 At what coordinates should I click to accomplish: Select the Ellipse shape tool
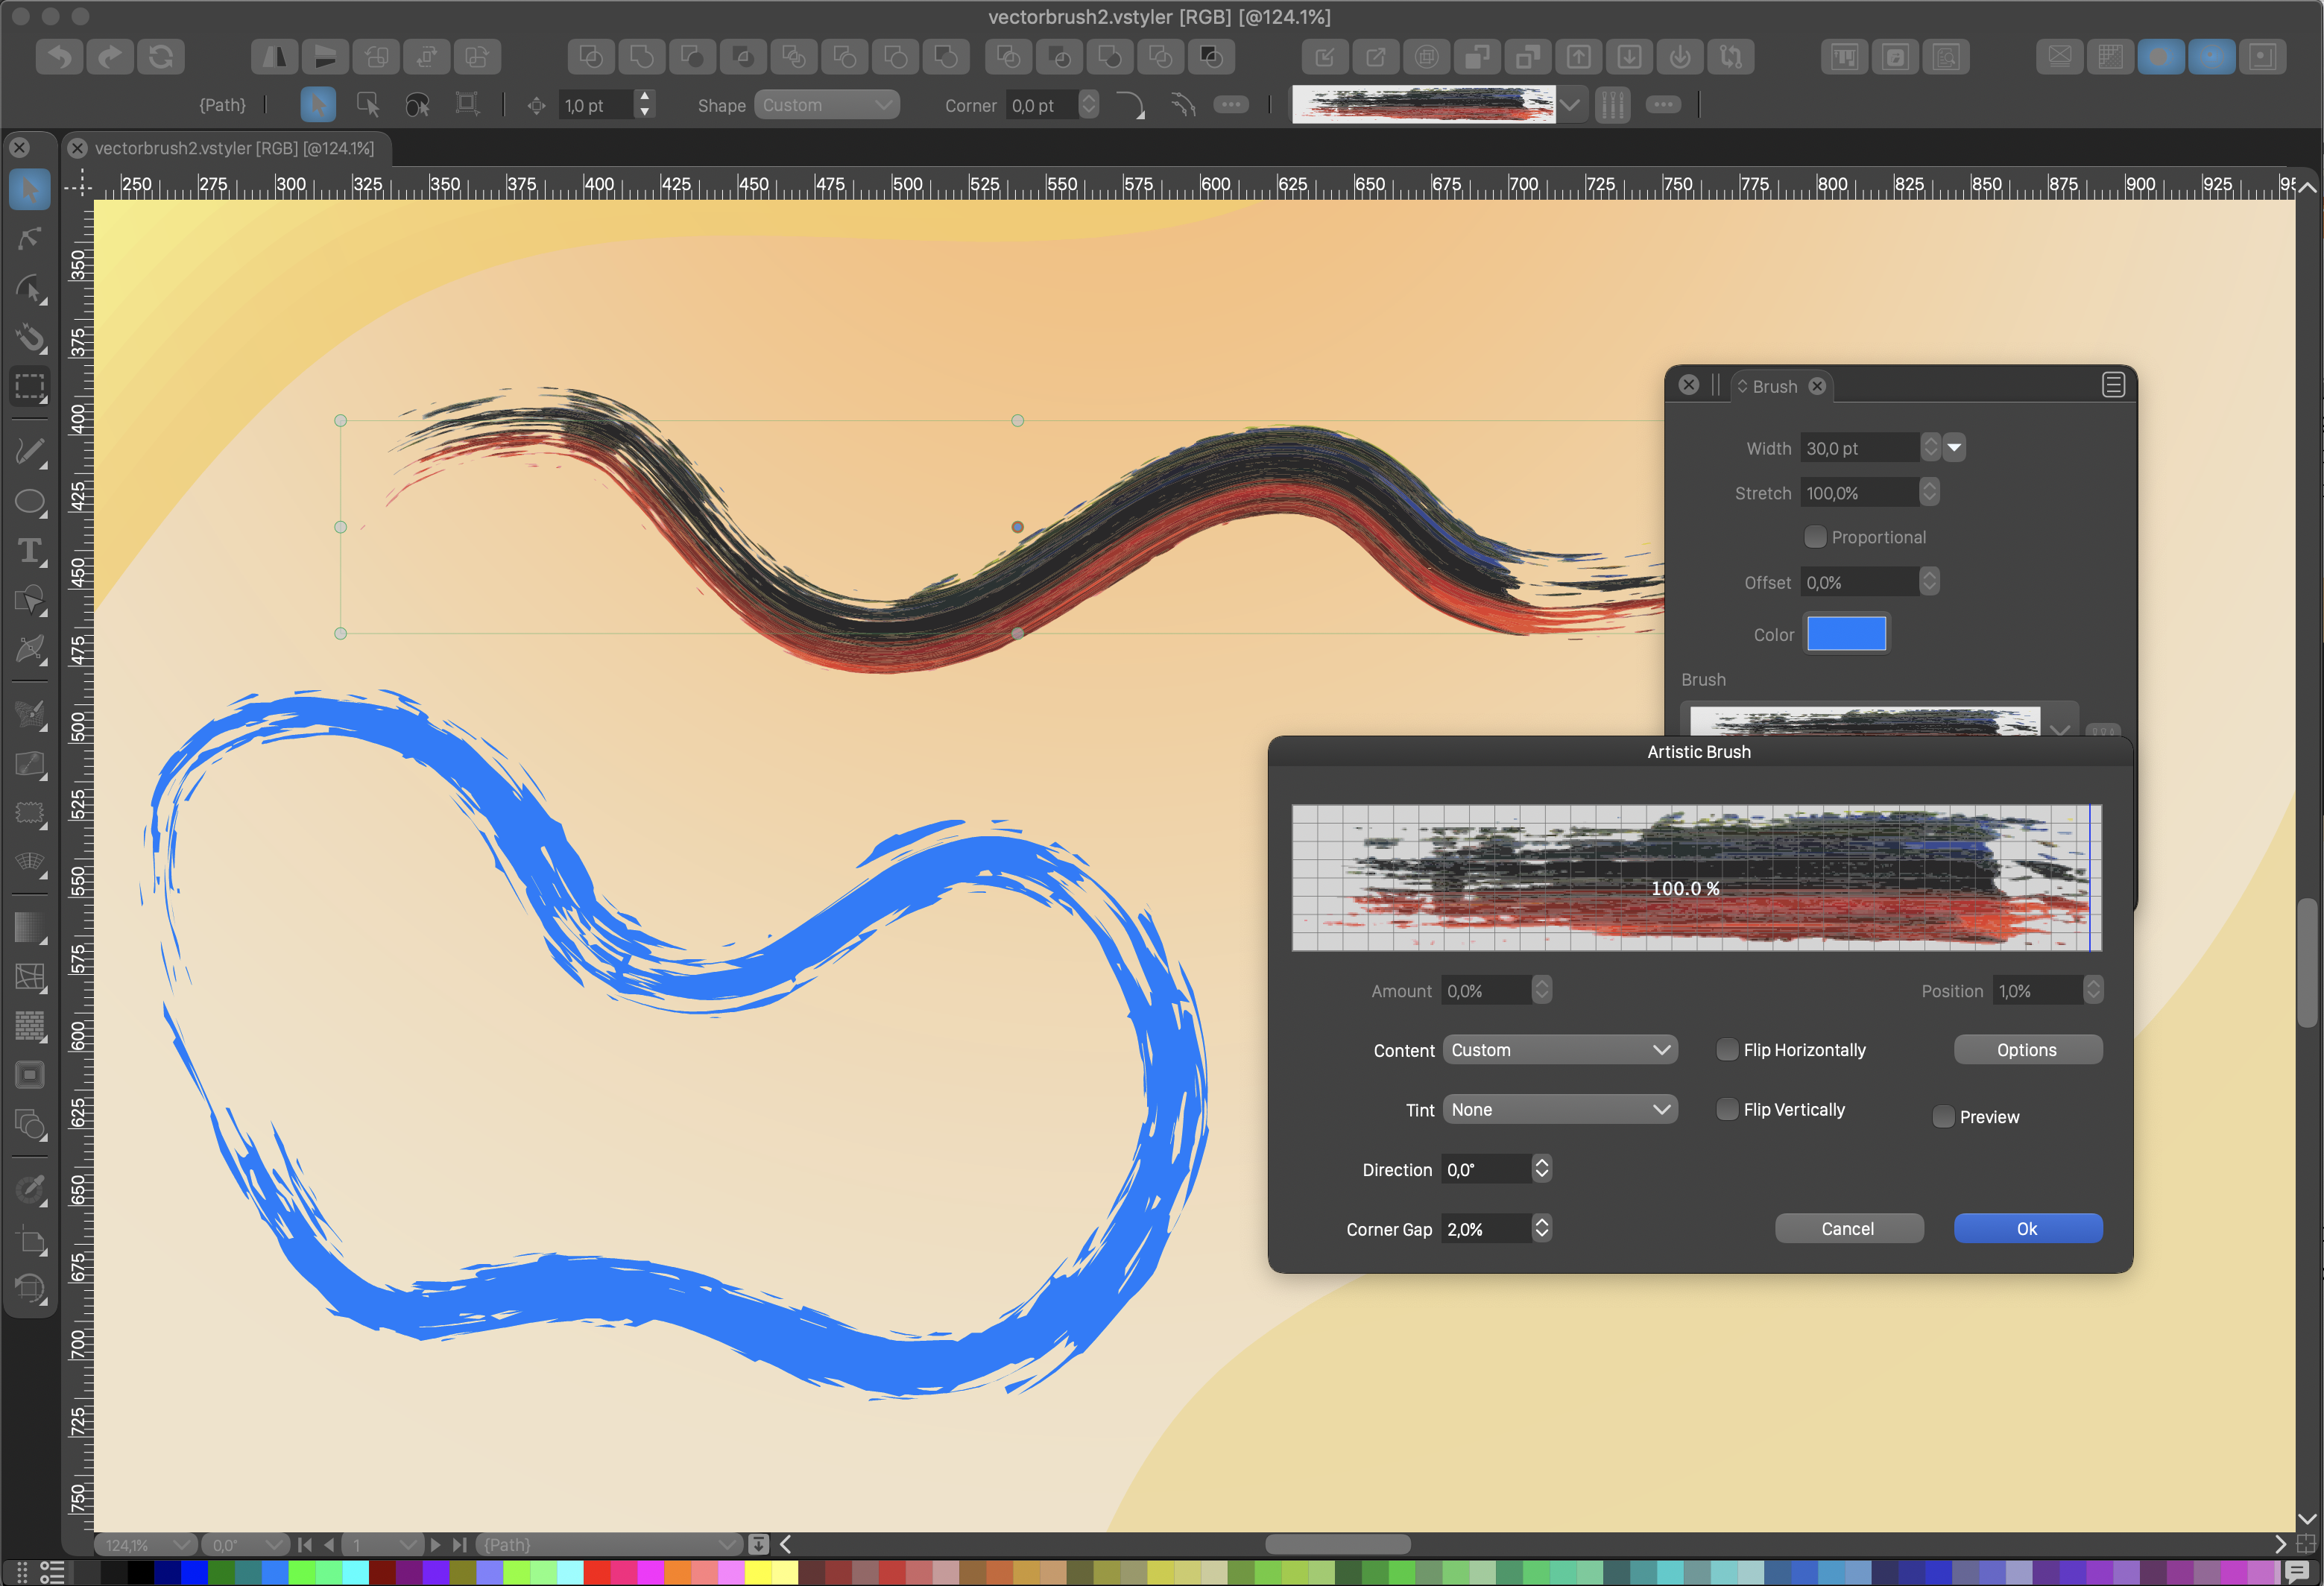click(x=29, y=501)
